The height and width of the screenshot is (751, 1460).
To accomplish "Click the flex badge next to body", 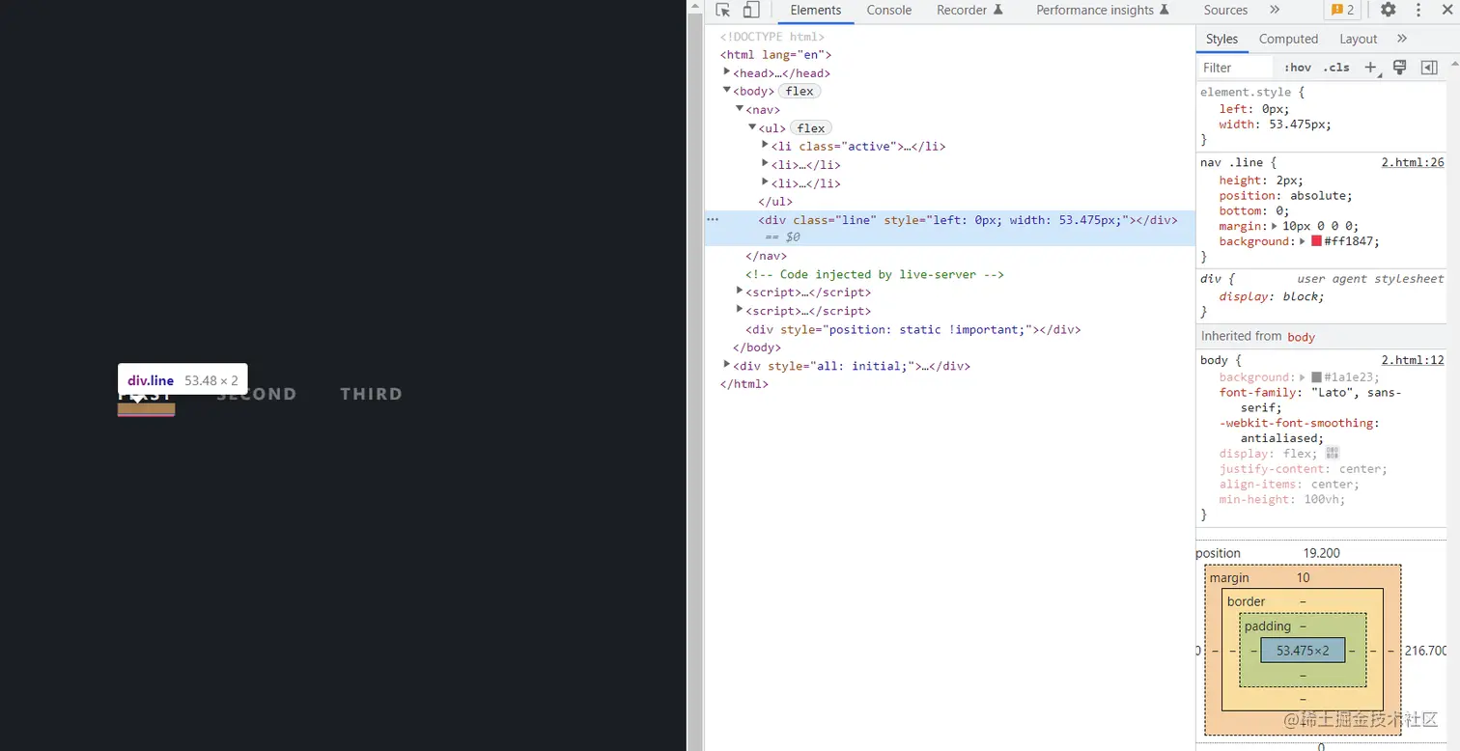I will pyautogui.click(x=800, y=91).
